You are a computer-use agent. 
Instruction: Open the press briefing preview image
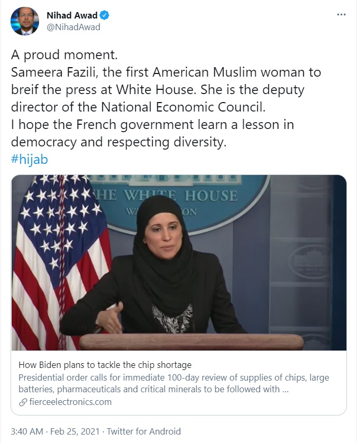point(178,263)
